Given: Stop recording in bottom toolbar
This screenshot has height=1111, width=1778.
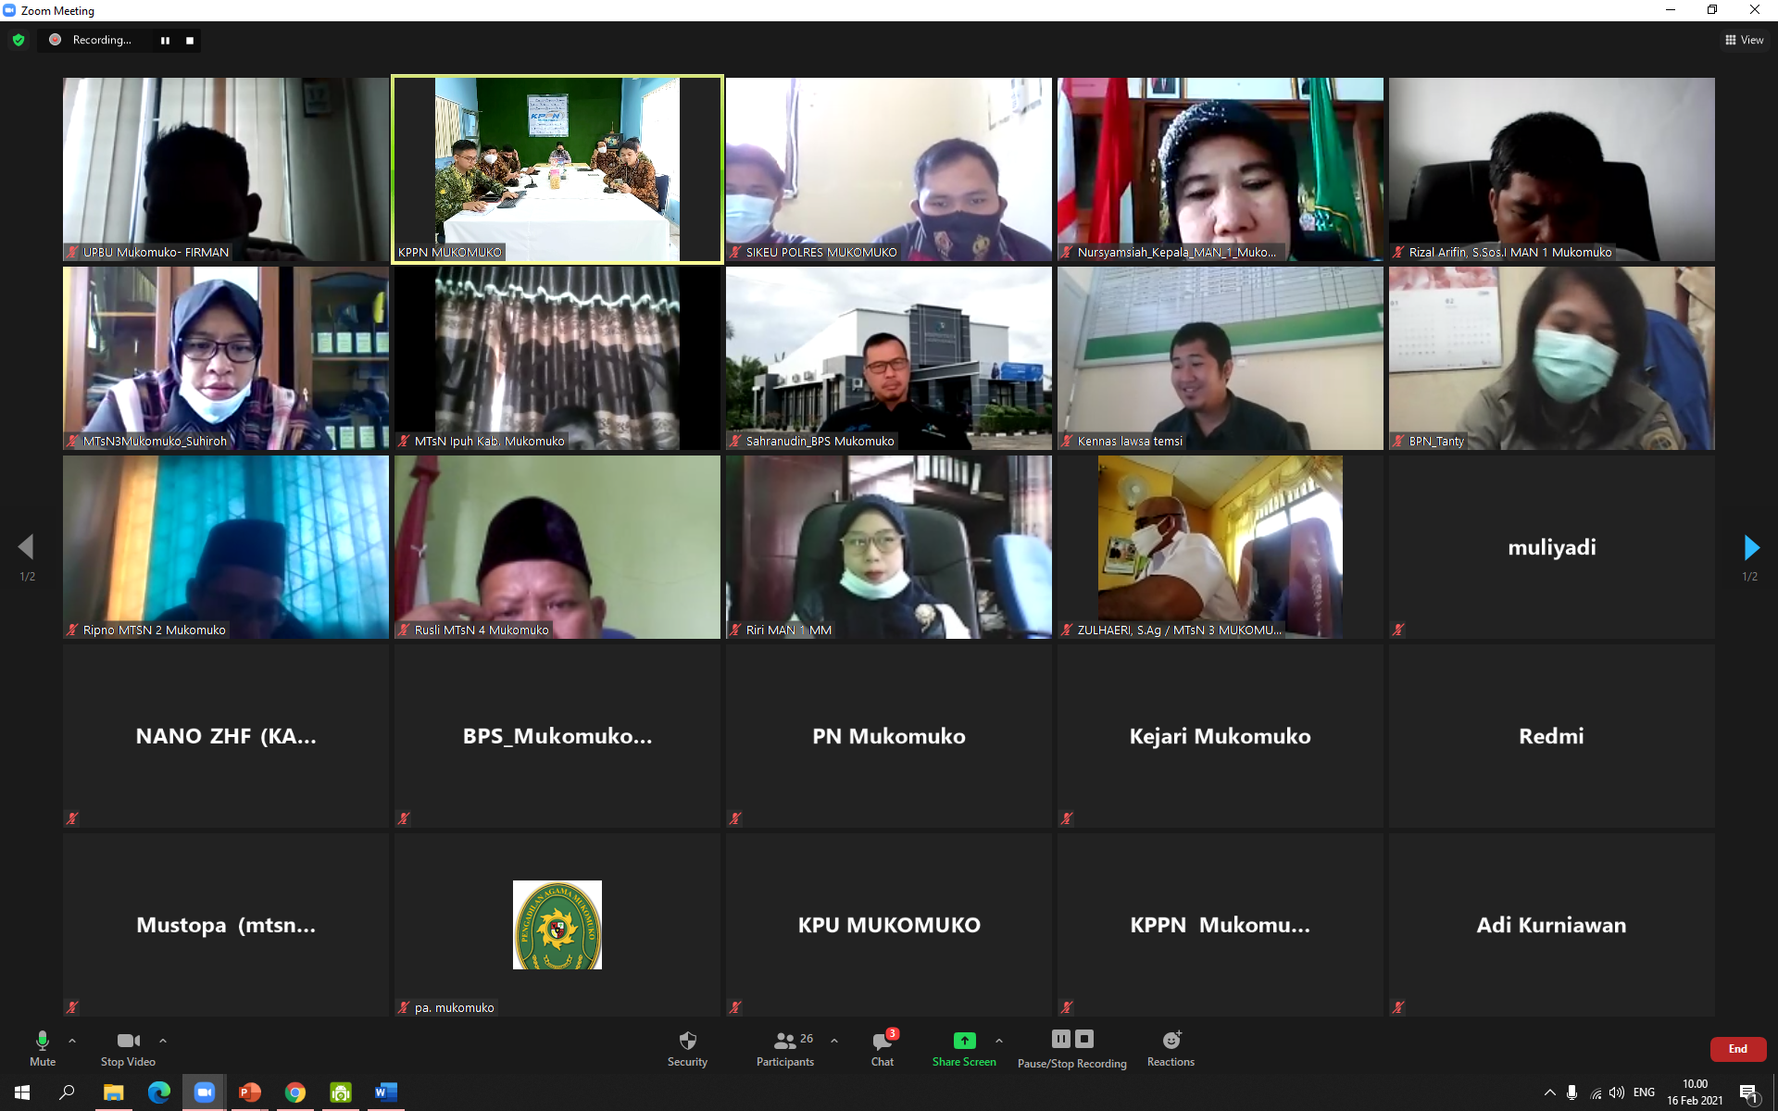Looking at the screenshot, I should (x=1084, y=1039).
